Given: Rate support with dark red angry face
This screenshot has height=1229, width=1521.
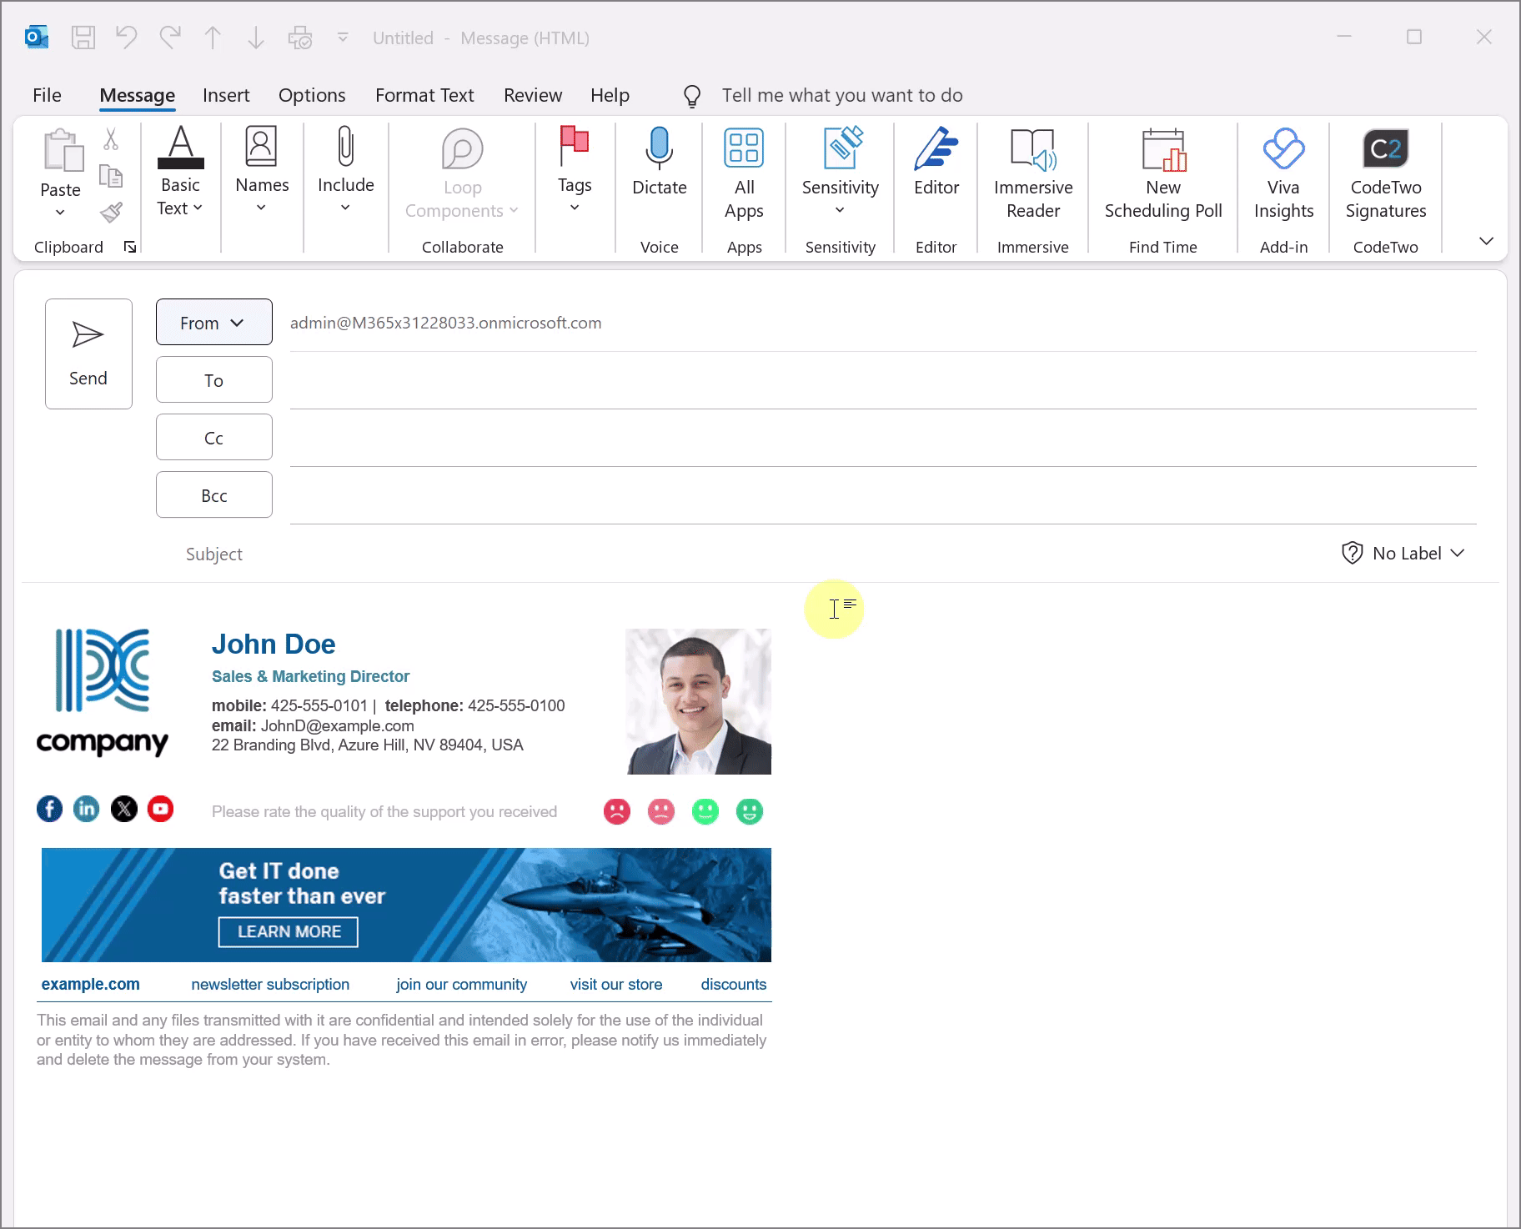Looking at the screenshot, I should point(617,811).
